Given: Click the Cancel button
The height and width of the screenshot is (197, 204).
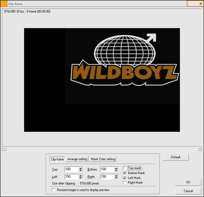Looking at the screenshot, I should point(188,191).
